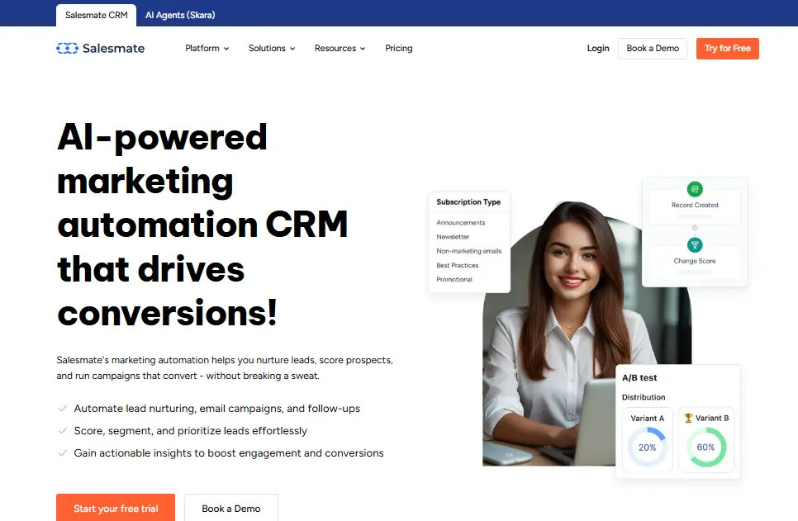Click the checkmark beside Gain actionable insights
This screenshot has width=798, height=521.
[63, 452]
